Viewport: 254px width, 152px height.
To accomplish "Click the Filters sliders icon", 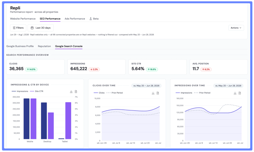I will (x=14, y=28).
